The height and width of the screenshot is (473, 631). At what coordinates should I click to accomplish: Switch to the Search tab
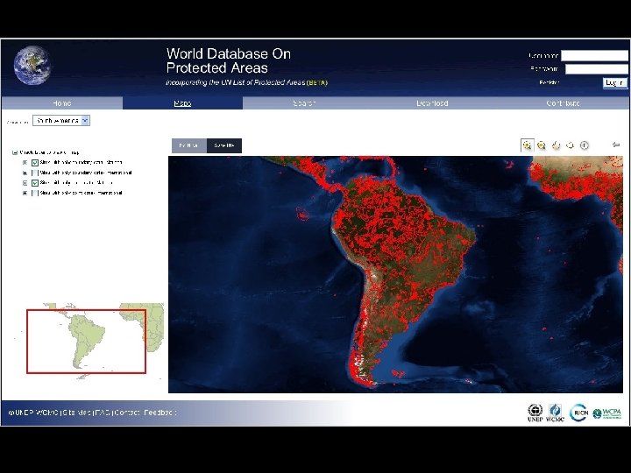click(304, 103)
